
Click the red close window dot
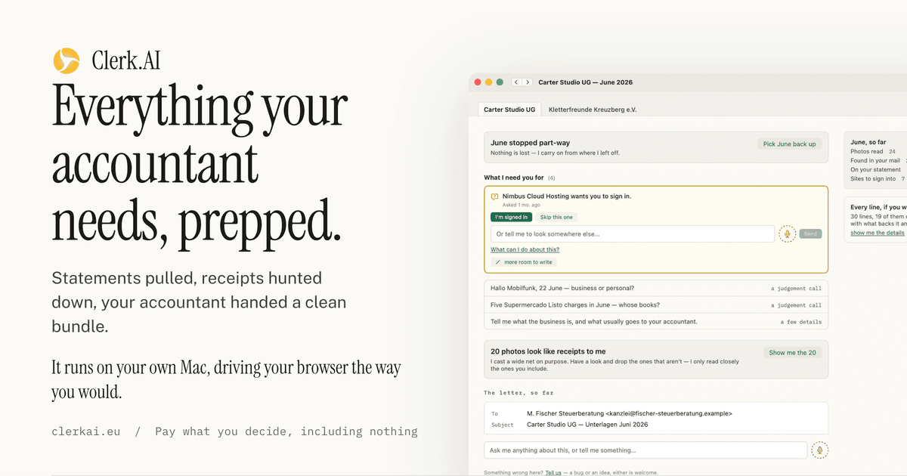click(x=477, y=82)
